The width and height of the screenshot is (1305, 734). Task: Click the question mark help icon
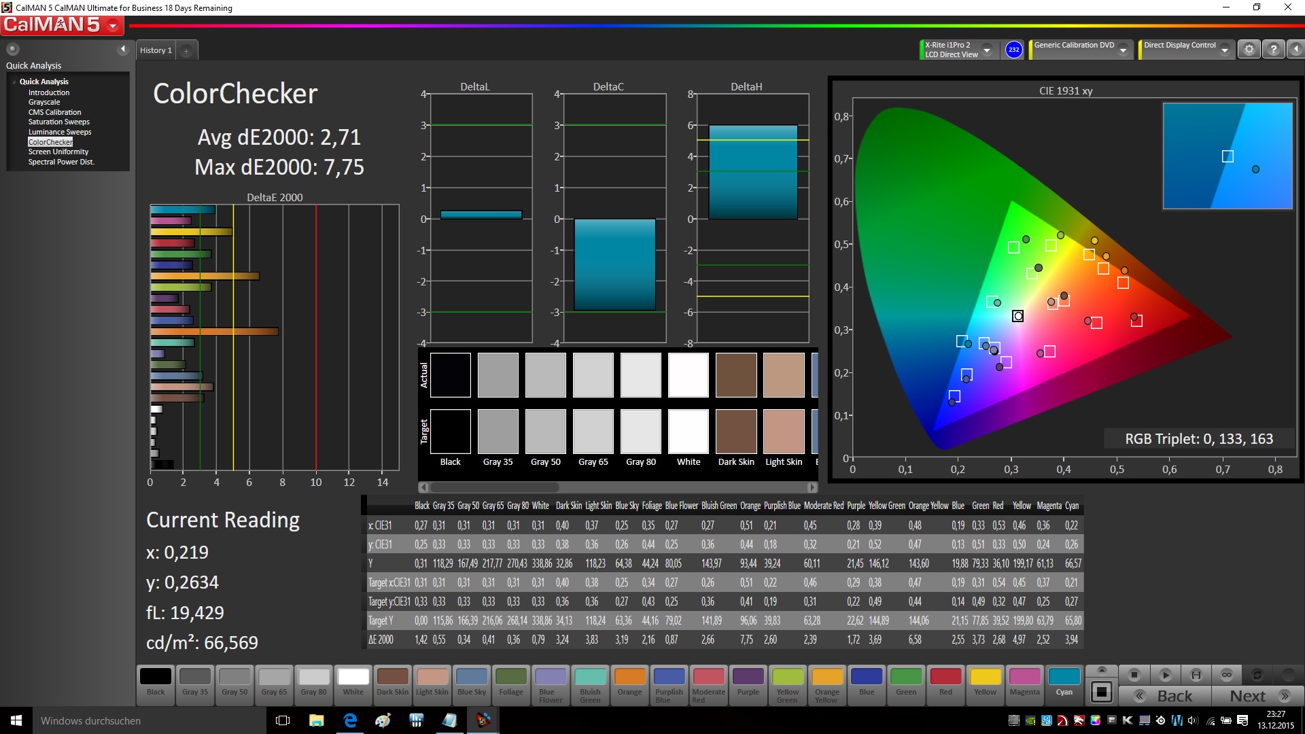click(x=1273, y=50)
